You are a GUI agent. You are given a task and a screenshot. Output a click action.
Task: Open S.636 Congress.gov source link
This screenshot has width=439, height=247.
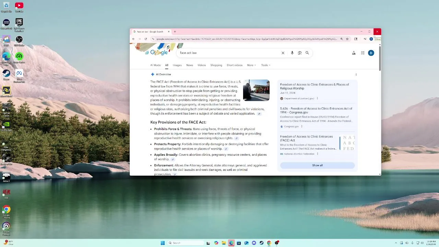click(x=316, y=110)
